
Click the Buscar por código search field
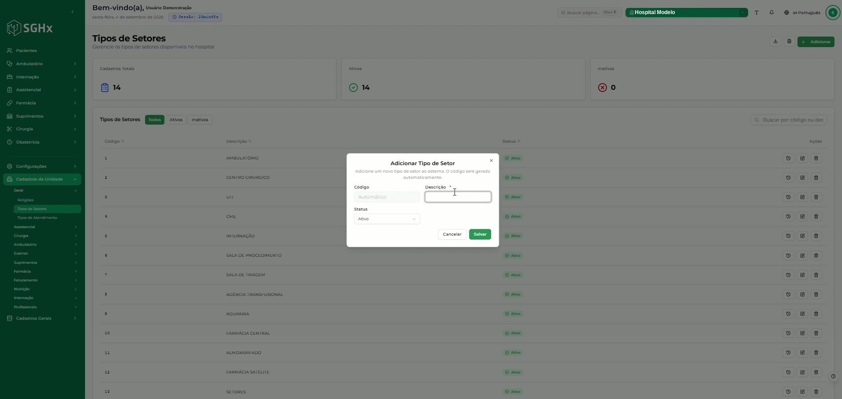[x=789, y=120]
